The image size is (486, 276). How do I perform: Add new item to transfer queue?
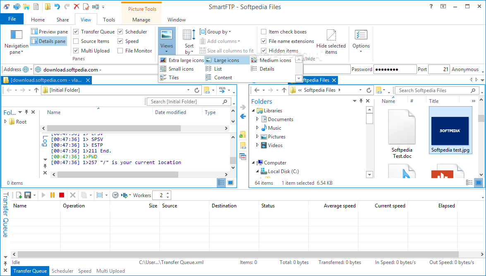(19, 195)
